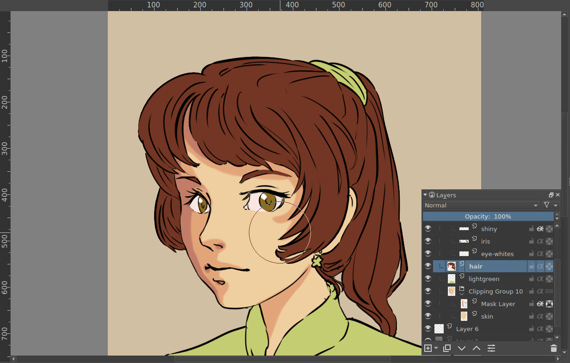Hide the shiny layer
The image size is (570, 363).
click(x=428, y=228)
